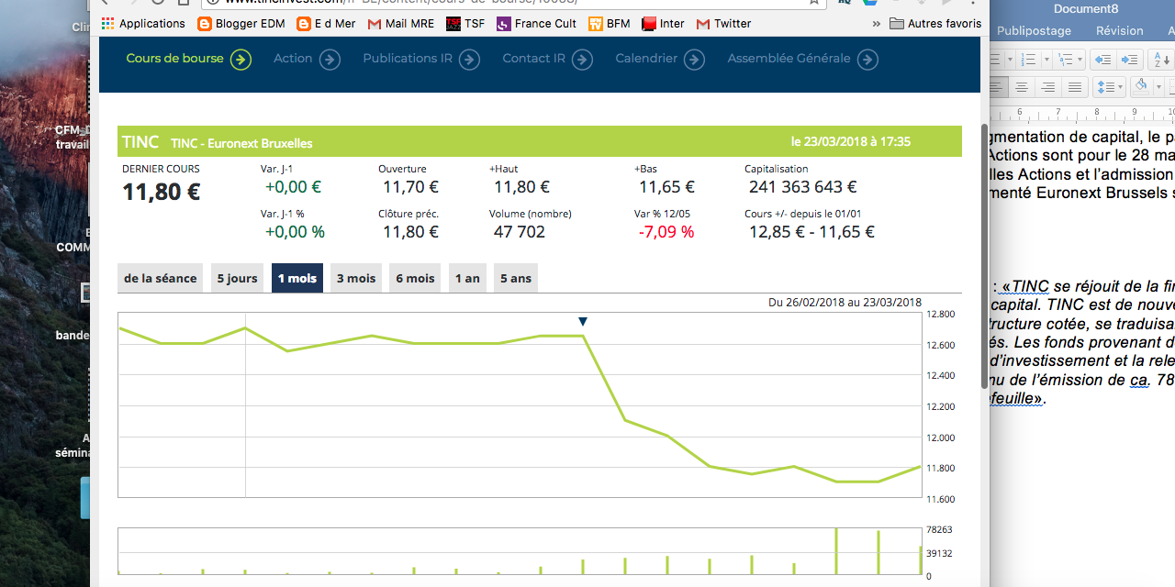Click the '78263' volume axis label
This screenshot has height=587, width=1175.
tap(941, 530)
